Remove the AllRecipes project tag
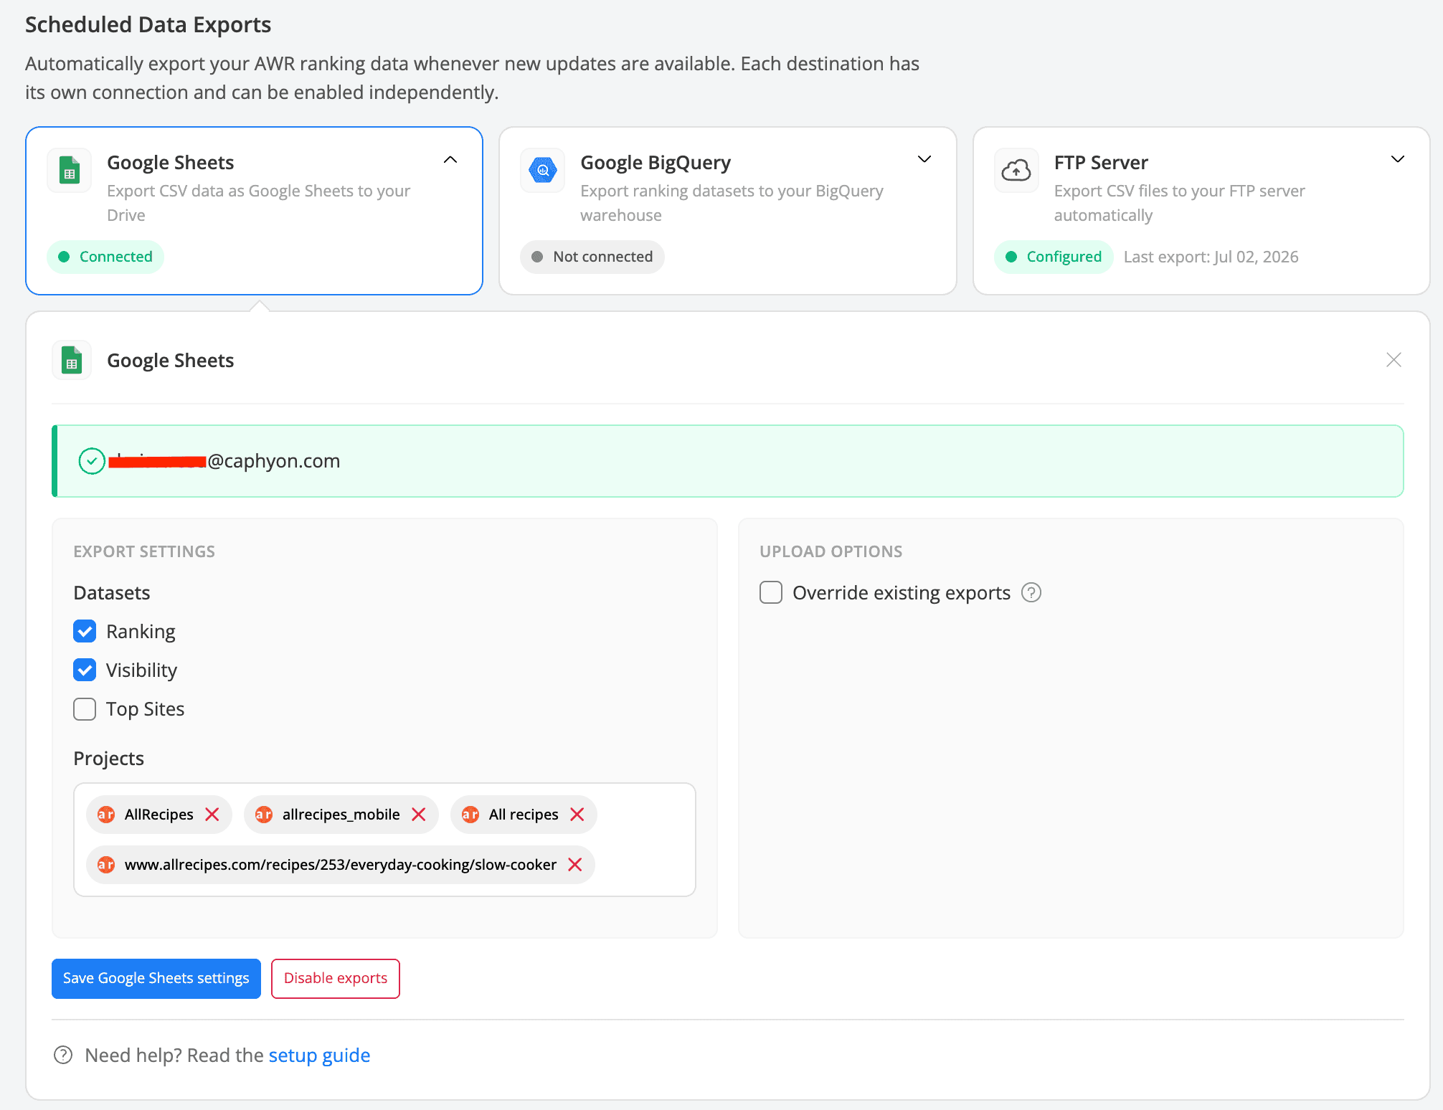This screenshot has width=1443, height=1110. (212, 815)
